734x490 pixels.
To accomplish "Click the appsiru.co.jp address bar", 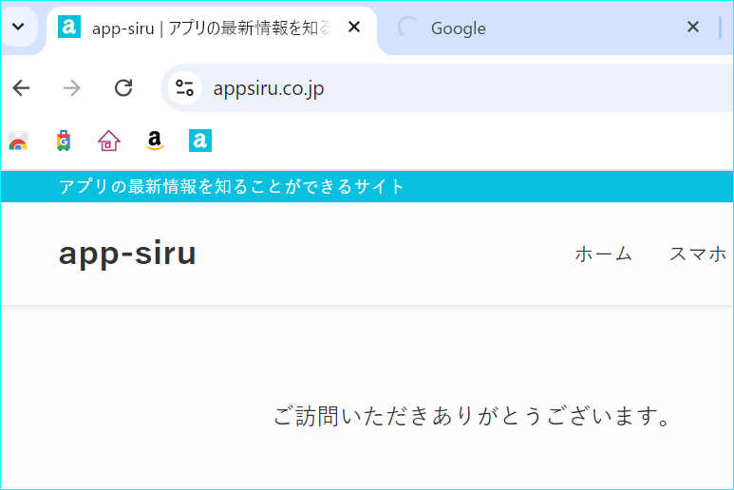I will [x=449, y=88].
